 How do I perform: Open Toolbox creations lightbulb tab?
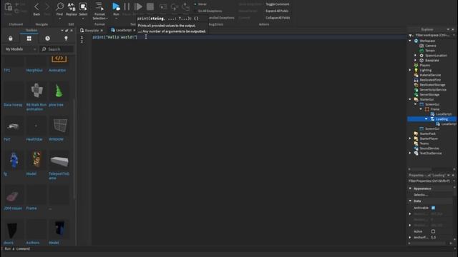pyautogui.click(x=66, y=39)
